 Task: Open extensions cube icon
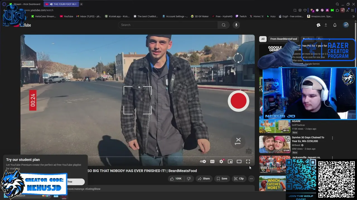[x=337, y=10]
